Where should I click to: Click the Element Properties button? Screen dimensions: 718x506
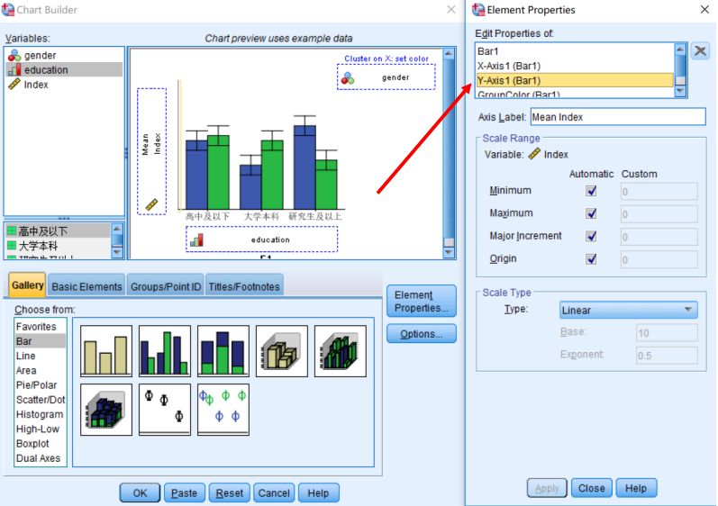422,302
